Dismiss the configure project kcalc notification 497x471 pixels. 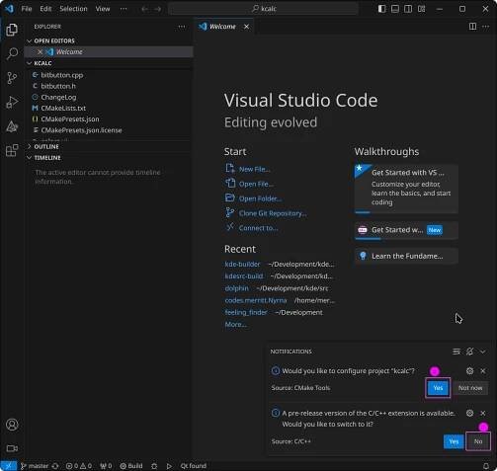[483, 371]
